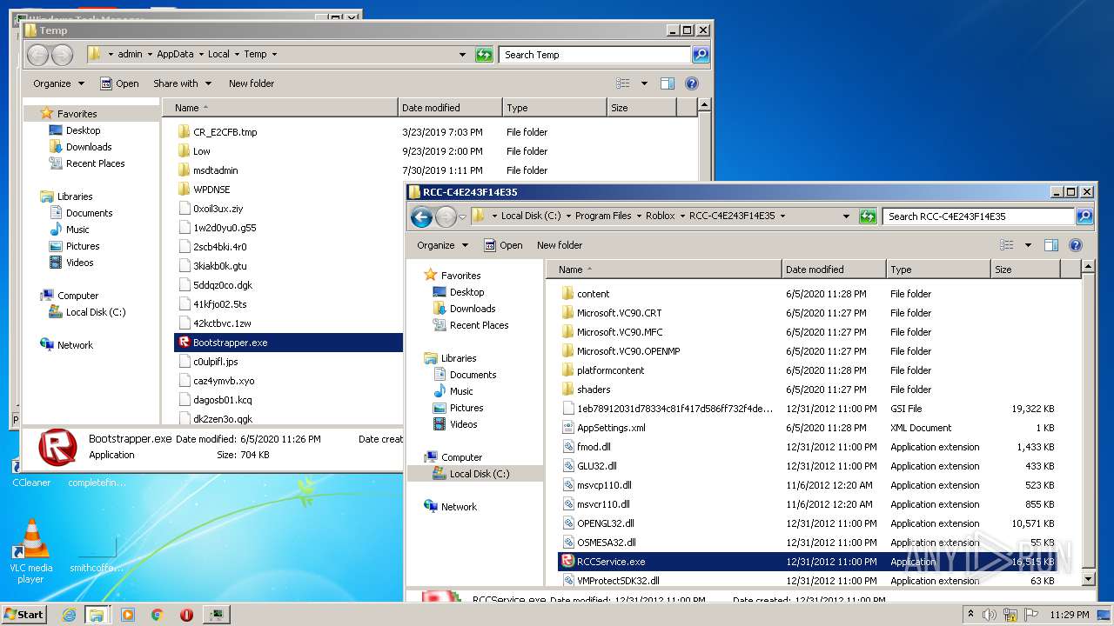The width and height of the screenshot is (1114, 626).
Task: Click the Search RCC-C4E243F14E35 input field
Action: (978, 216)
